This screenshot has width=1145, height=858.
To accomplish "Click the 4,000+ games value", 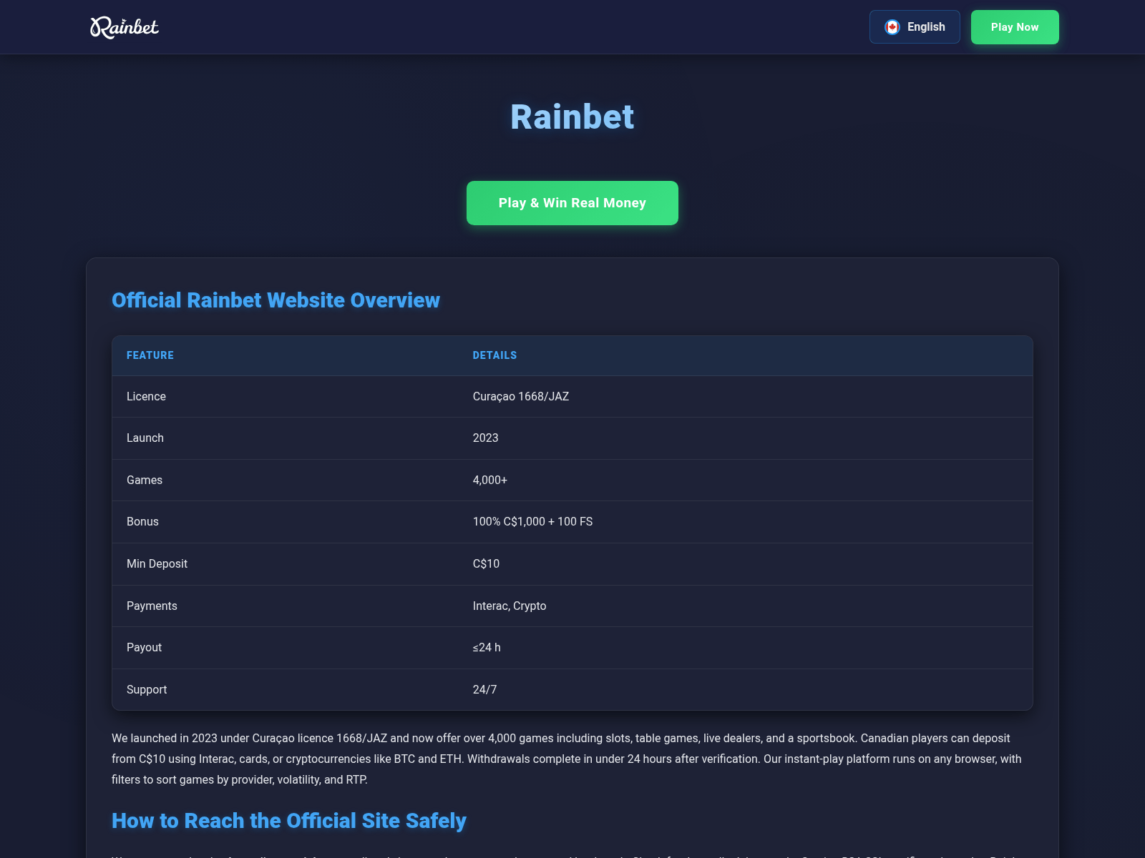I will (x=490, y=480).
